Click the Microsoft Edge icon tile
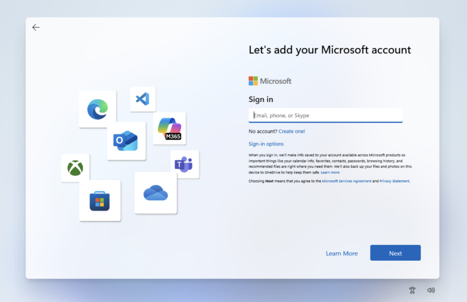The height and width of the screenshot is (302, 467). [x=98, y=109]
